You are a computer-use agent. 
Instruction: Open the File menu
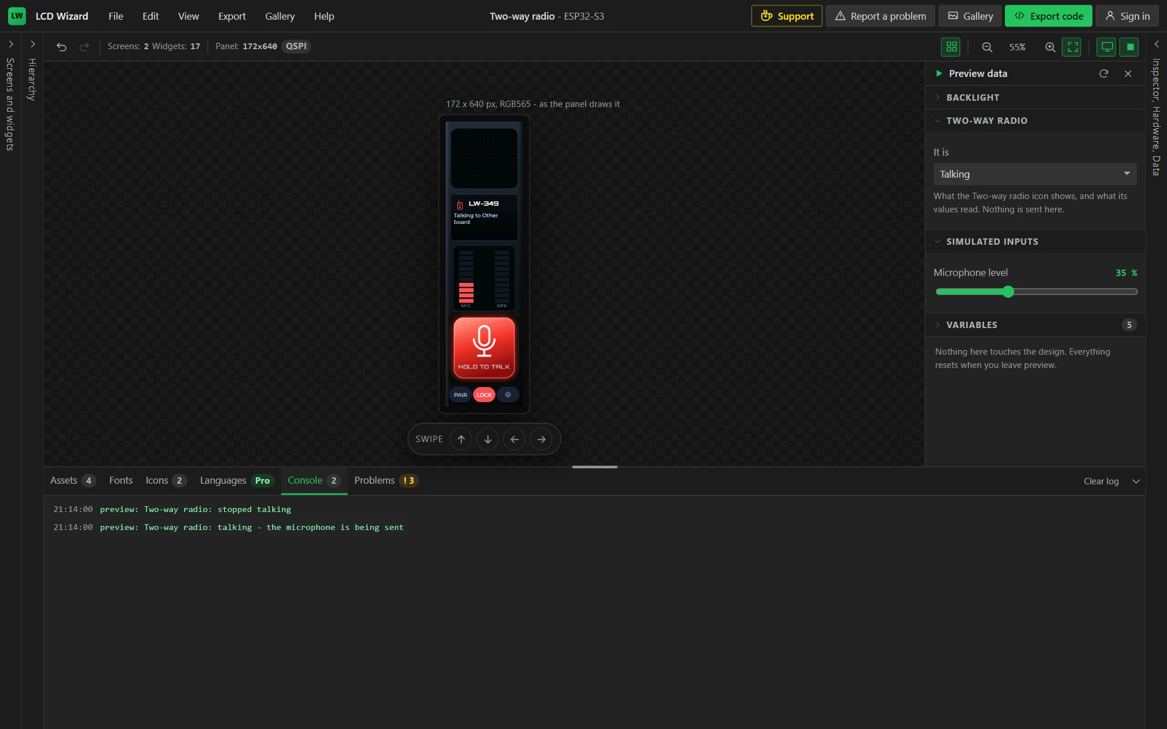[x=116, y=16]
